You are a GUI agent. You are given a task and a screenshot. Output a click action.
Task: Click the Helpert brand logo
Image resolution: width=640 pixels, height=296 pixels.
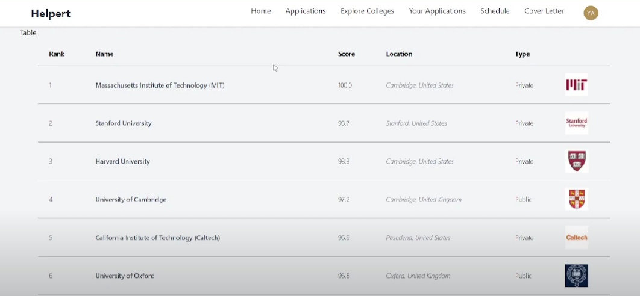pos(51,13)
